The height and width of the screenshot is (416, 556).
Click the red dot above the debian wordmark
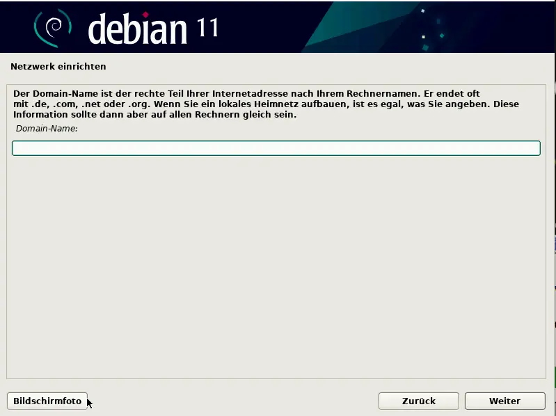click(145, 15)
